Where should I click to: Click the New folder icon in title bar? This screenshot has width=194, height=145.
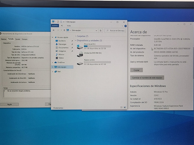61,22
